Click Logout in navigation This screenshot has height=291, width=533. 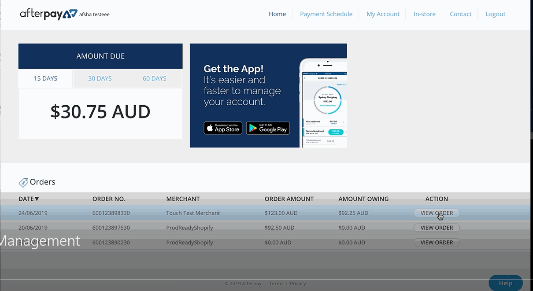click(496, 14)
